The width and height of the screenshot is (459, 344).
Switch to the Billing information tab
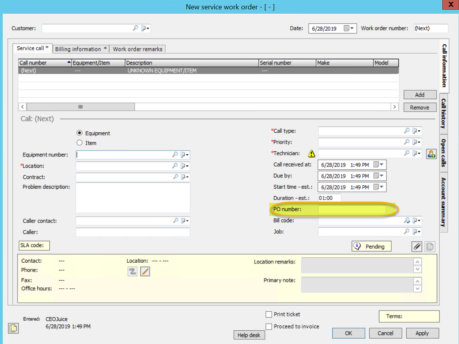pyautogui.click(x=81, y=49)
